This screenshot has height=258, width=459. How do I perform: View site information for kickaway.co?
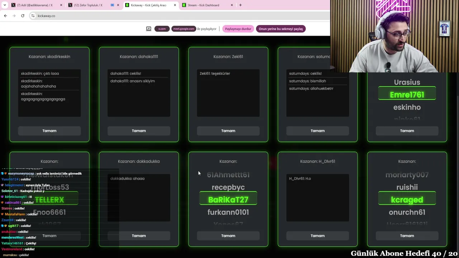[x=33, y=16]
